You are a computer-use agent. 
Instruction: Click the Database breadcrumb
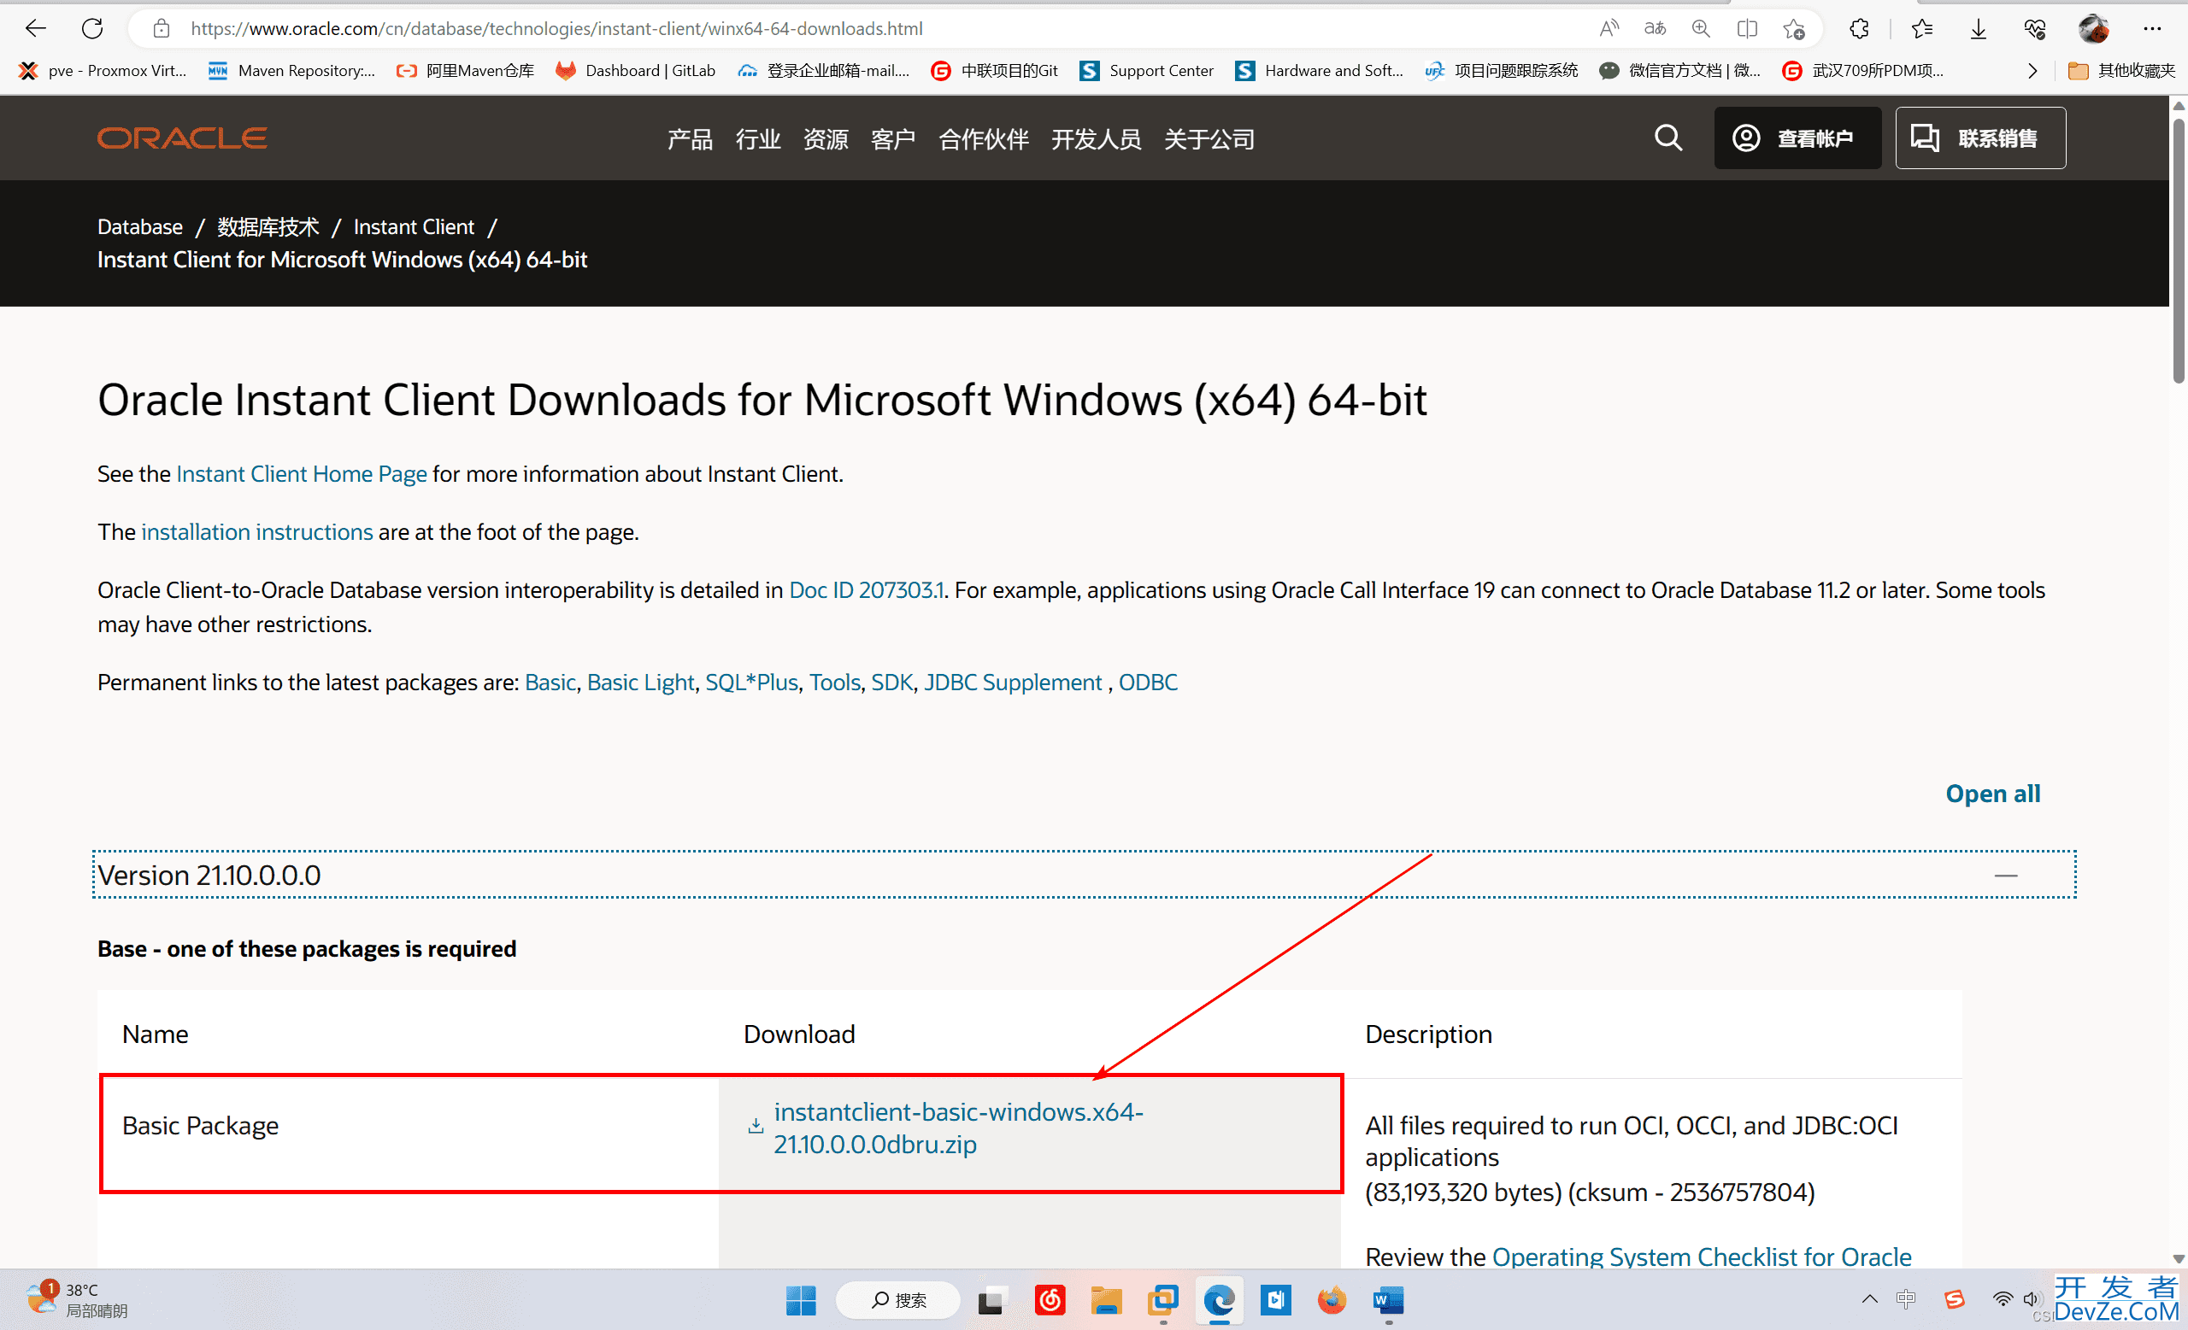coord(140,226)
